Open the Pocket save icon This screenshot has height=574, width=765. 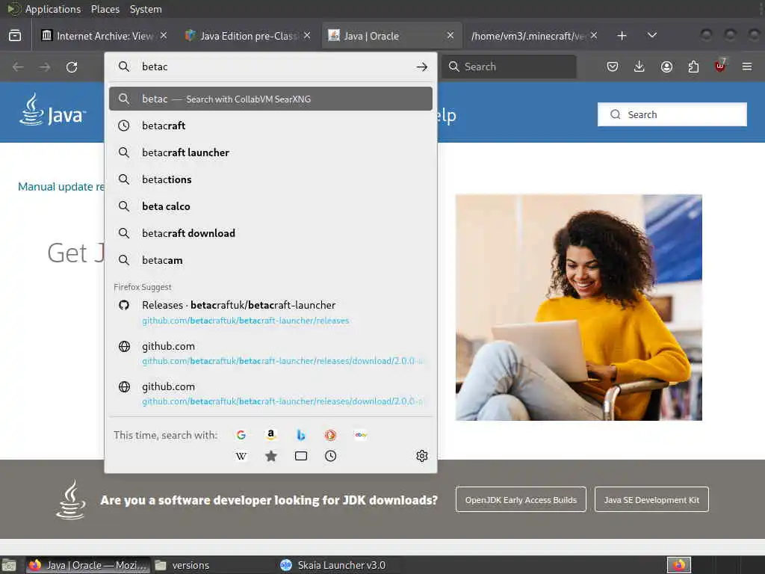point(613,67)
